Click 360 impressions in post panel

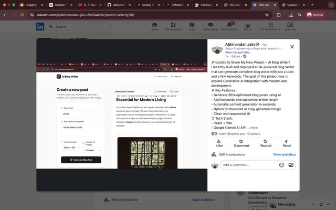(x=232, y=154)
